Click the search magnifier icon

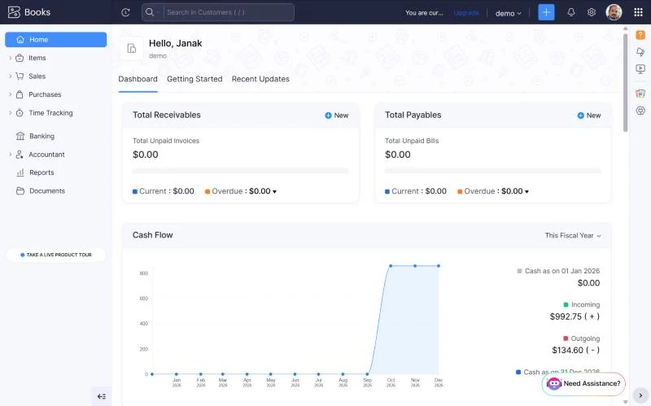(x=150, y=12)
